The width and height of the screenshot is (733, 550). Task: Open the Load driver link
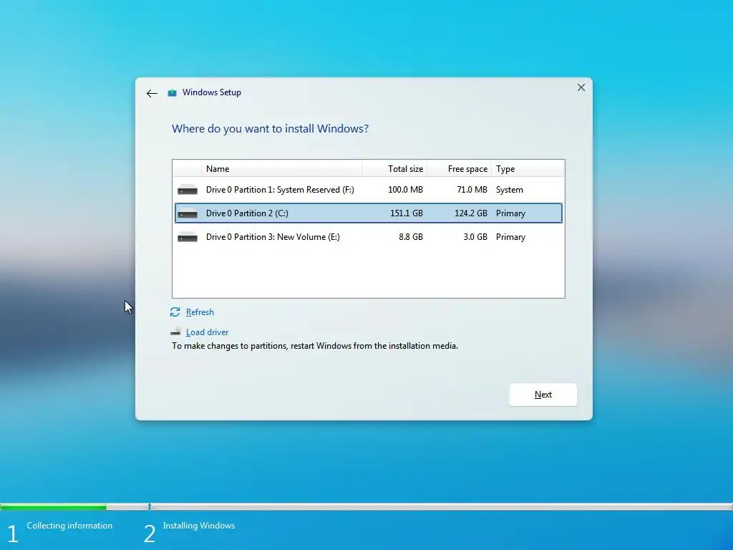(x=207, y=332)
